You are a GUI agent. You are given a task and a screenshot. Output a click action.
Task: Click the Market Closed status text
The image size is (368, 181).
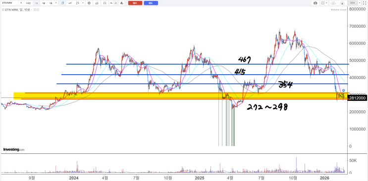[x=339, y=9]
